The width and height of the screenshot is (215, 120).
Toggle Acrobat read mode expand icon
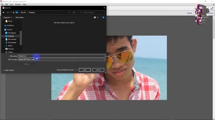212,8
